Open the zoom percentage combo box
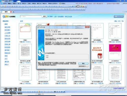The image size is (127, 96). (x=66, y=6)
